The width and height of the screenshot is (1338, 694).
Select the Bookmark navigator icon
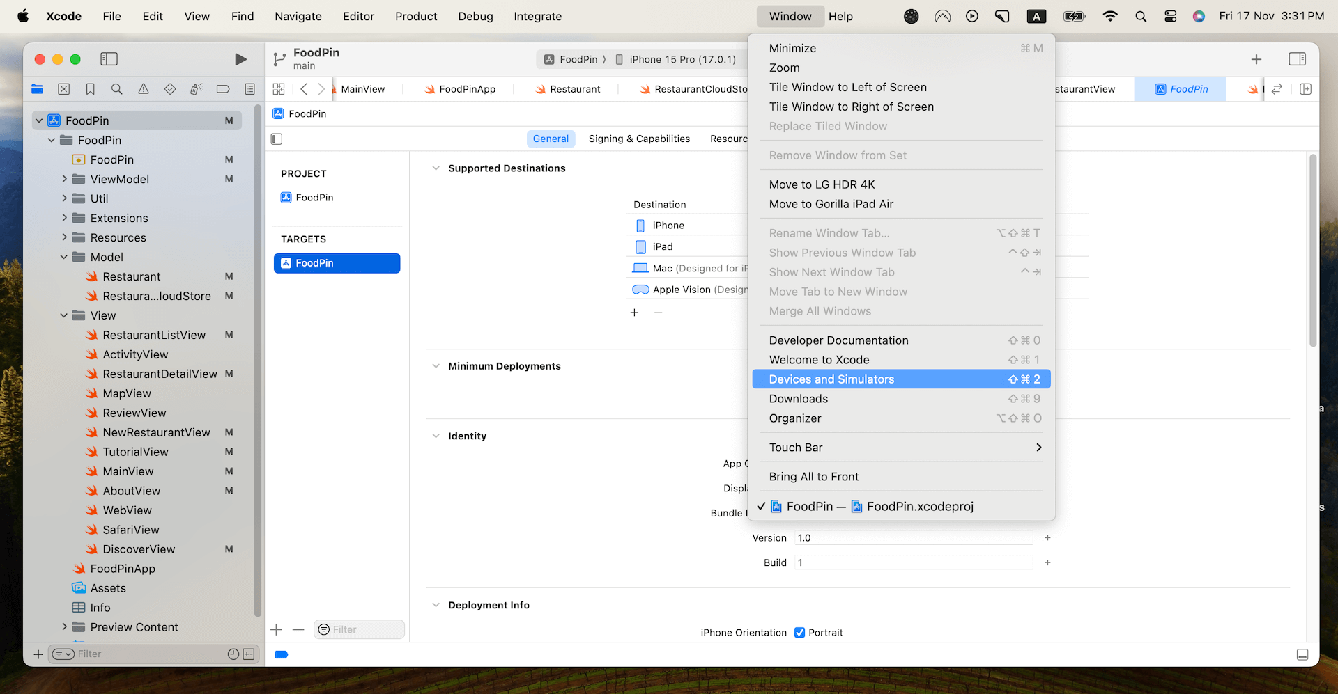91,89
